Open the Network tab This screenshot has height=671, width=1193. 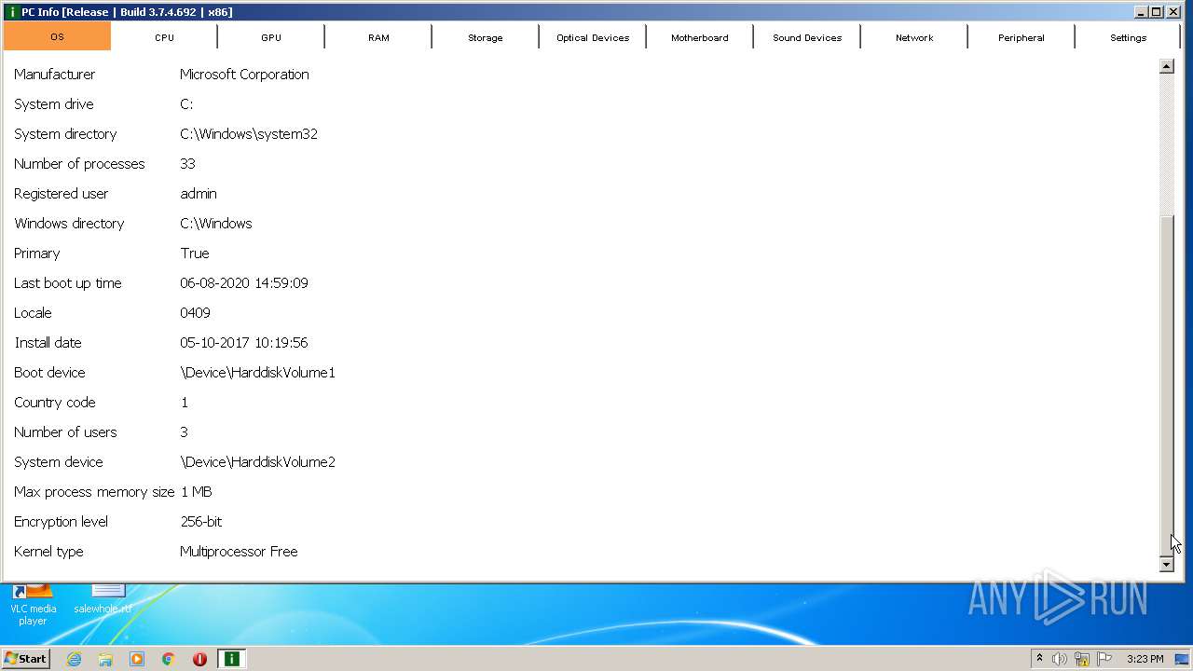click(914, 37)
